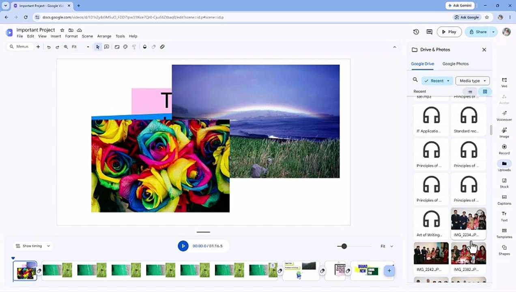Click the Redo icon in toolbar
This screenshot has height=292, width=516.
click(x=57, y=47)
